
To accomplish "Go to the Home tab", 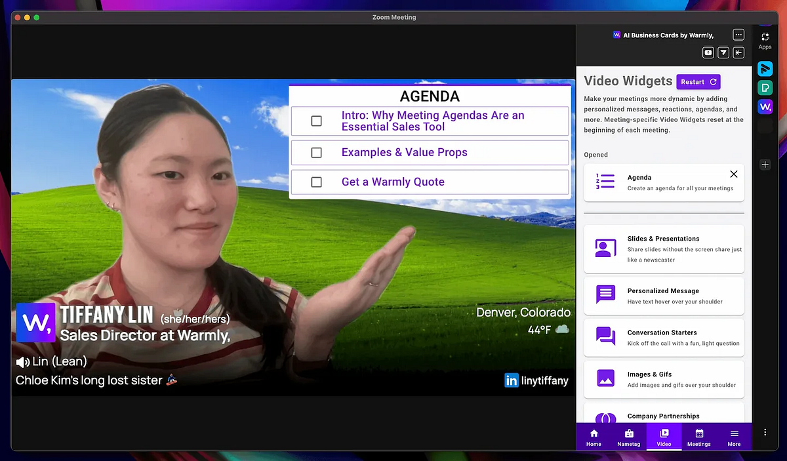I will pos(594,437).
